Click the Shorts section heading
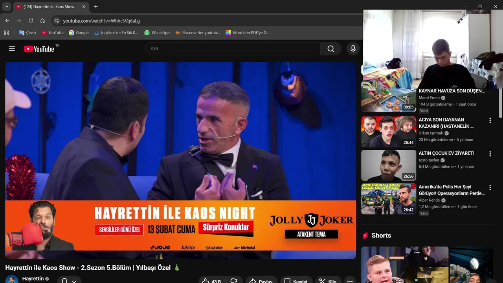Viewport: 503px width, 283px height. pyautogui.click(x=381, y=235)
